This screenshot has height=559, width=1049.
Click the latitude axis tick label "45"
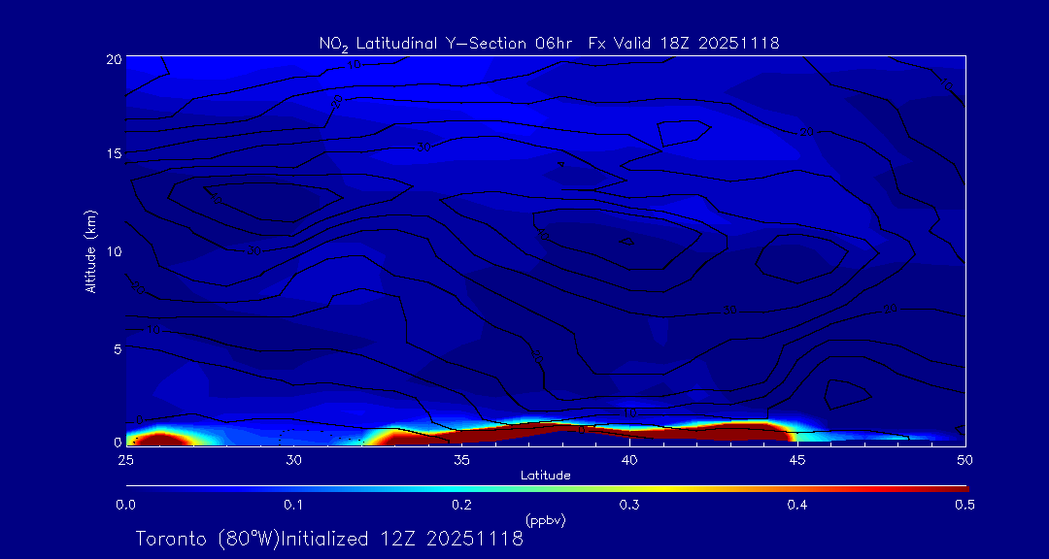(x=796, y=460)
